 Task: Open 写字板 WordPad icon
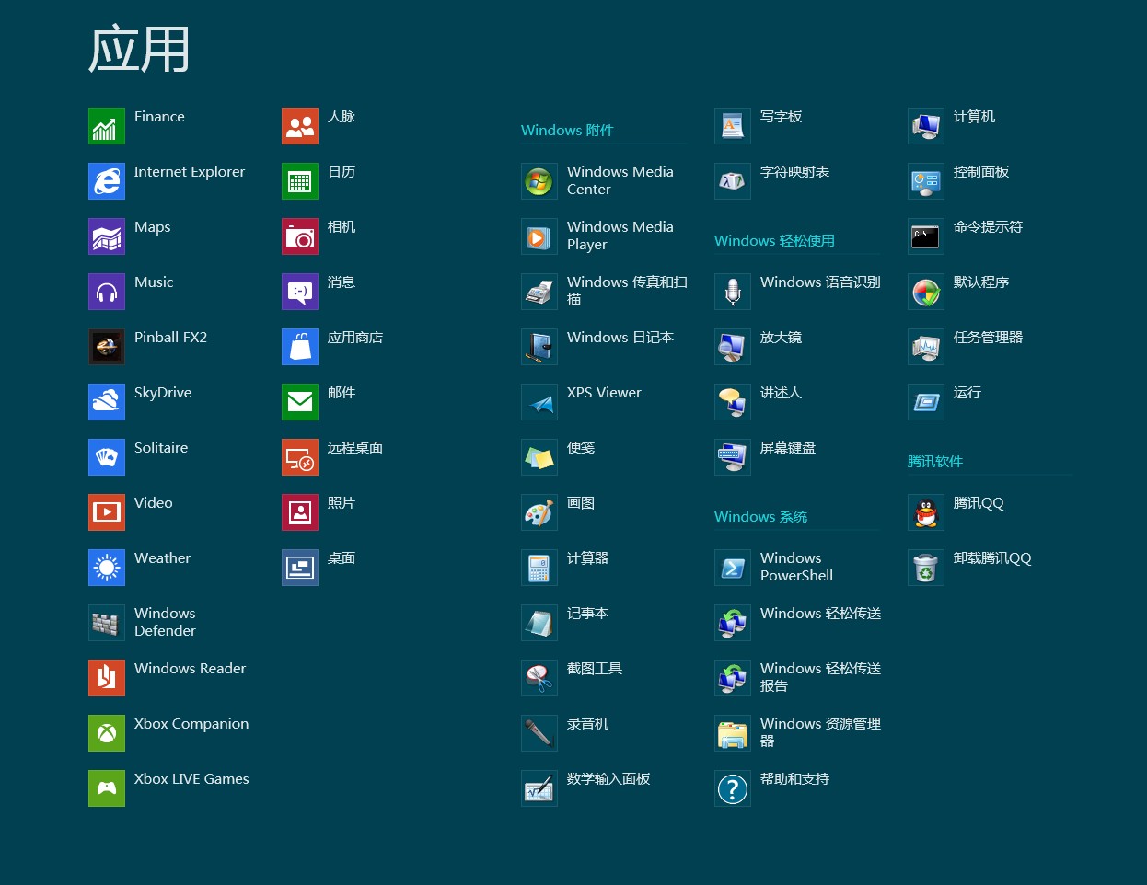tap(733, 126)
